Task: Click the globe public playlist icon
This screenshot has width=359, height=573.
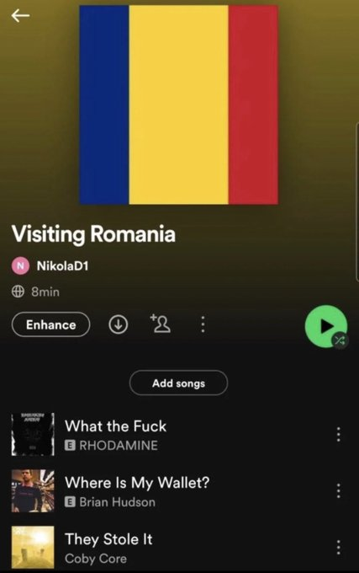Action: [x=18, y=292]
